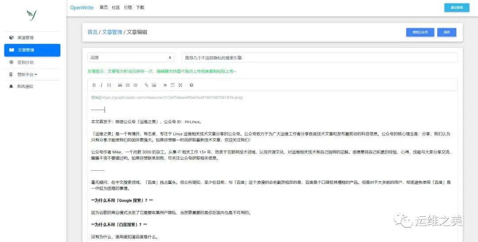Insert a blockquote using the quote icon

(x=120, y=85)
